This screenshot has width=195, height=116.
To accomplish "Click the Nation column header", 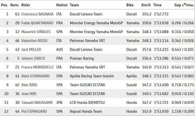I will pyautogui.click(x=62, y=5).
